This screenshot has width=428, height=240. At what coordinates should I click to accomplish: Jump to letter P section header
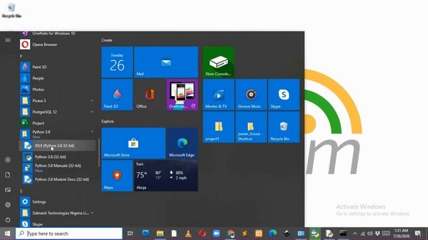21,56
